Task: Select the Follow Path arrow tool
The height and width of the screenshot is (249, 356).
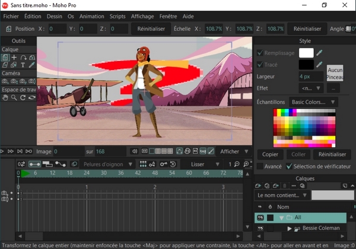Action: (x=23, y=58)
